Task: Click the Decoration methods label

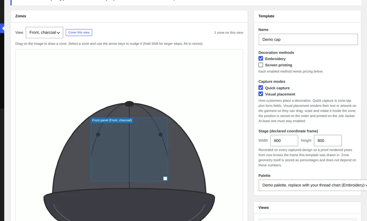Action: [276, 52]
